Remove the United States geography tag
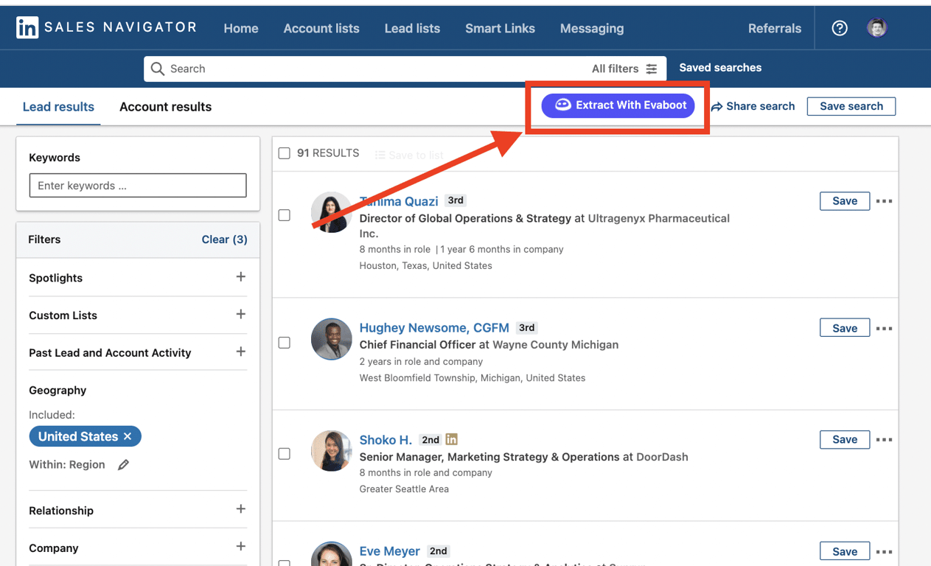The height and width of the screenshot is (566, 931). click(128, 436)
